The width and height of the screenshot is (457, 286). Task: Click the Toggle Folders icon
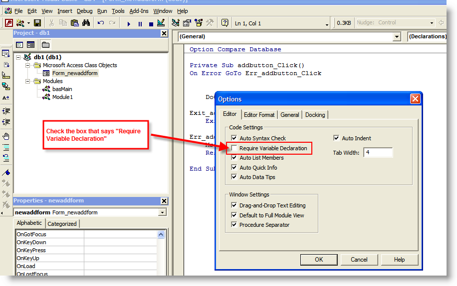[x=45, y=45]
